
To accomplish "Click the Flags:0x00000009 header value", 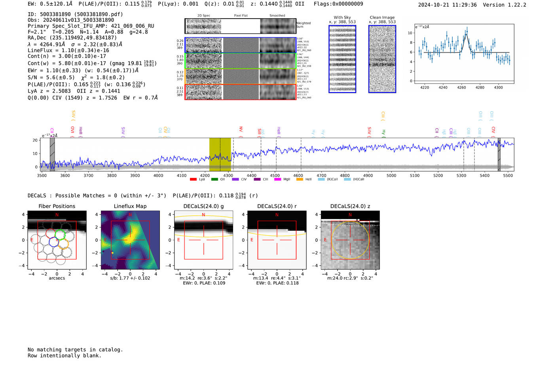I will coord(338,4).
